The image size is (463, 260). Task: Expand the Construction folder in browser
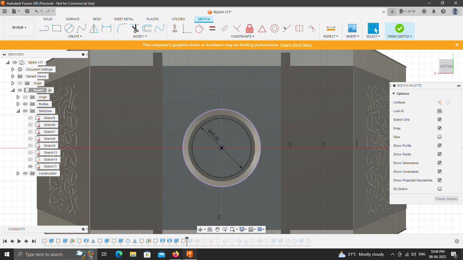(18, 173)
